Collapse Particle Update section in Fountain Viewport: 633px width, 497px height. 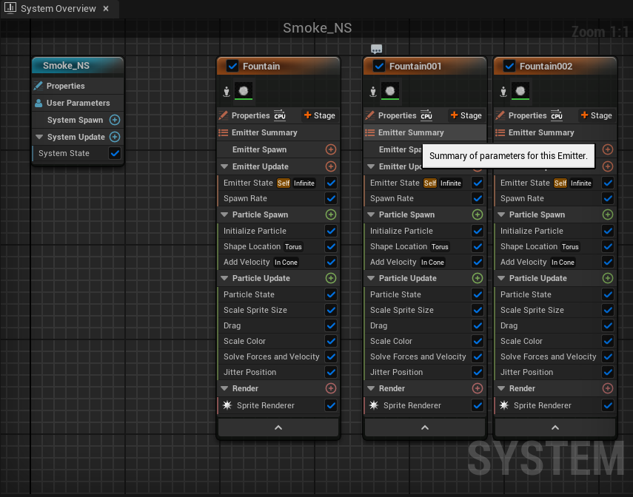[x=225, y=278]
